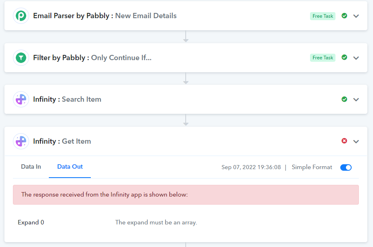Image resolution: width=373 pixels, height=247 pixels.
Task: Expand the Infinity Search Item step chevron
Action: tap(356, 99)
